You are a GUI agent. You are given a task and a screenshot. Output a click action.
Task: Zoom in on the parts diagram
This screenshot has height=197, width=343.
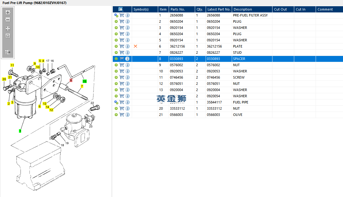(x=8, y=12)
